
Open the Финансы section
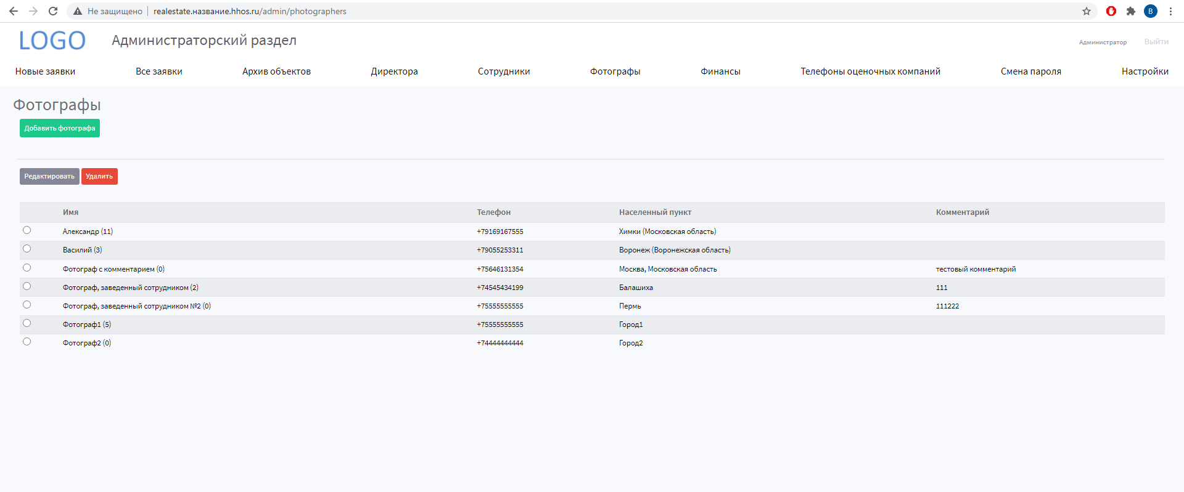click(x=720, y=71)
